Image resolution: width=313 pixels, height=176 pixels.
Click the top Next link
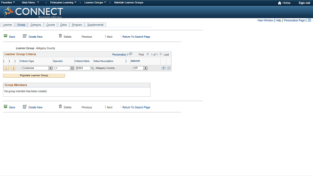coord(110,37)
